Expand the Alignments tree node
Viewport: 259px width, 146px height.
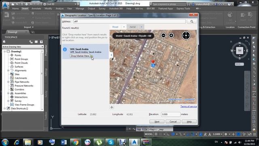click(8, 71)
